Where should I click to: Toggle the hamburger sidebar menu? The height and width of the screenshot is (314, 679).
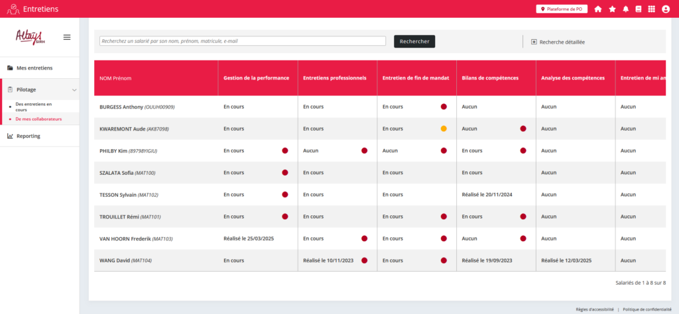[x=67, y=37]
